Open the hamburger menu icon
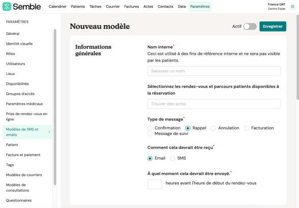The height and width of the screenshot is (208, 299). [293, 7]
